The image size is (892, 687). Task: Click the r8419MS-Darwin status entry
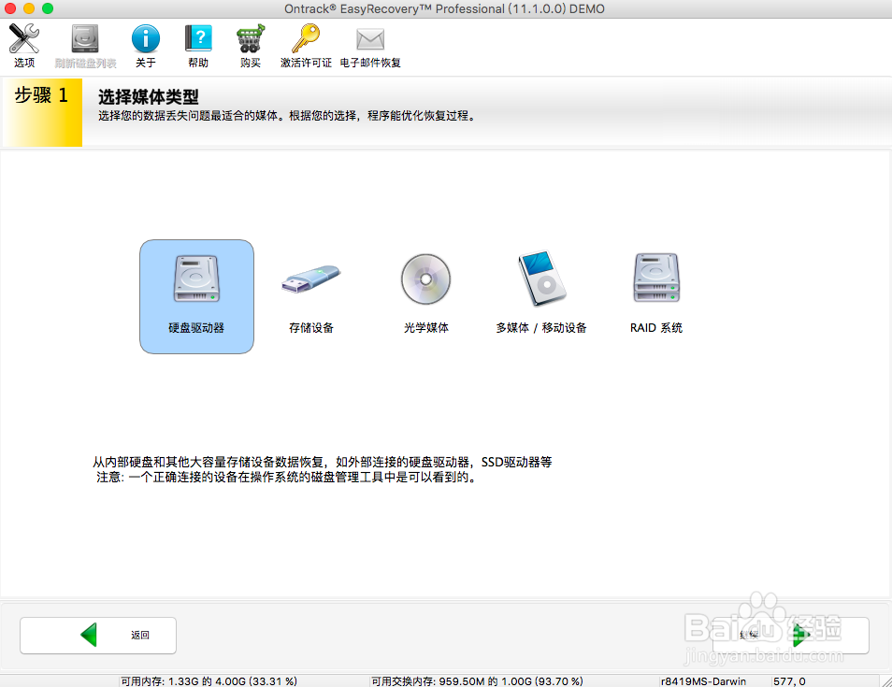point(704,680)
